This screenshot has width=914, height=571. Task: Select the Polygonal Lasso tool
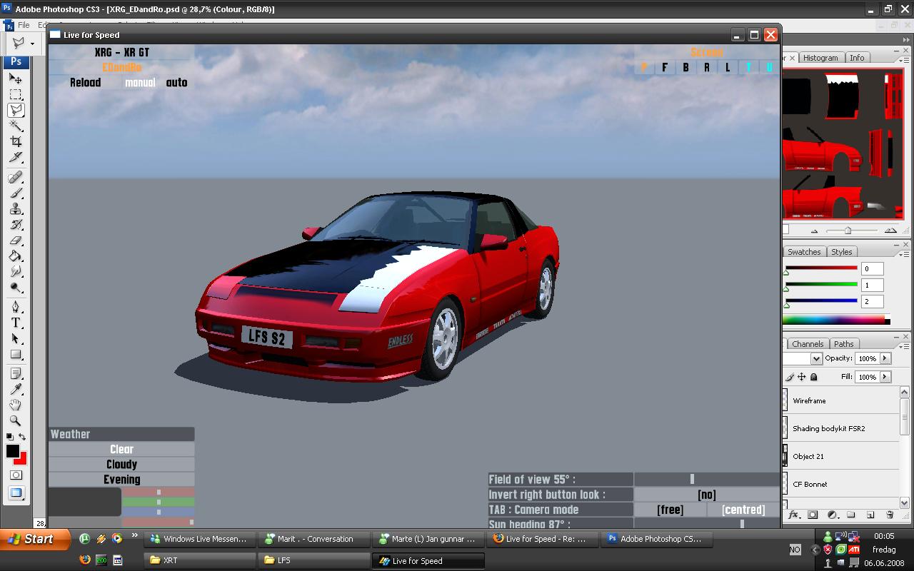pyautogui.click(x=16, y=110)
